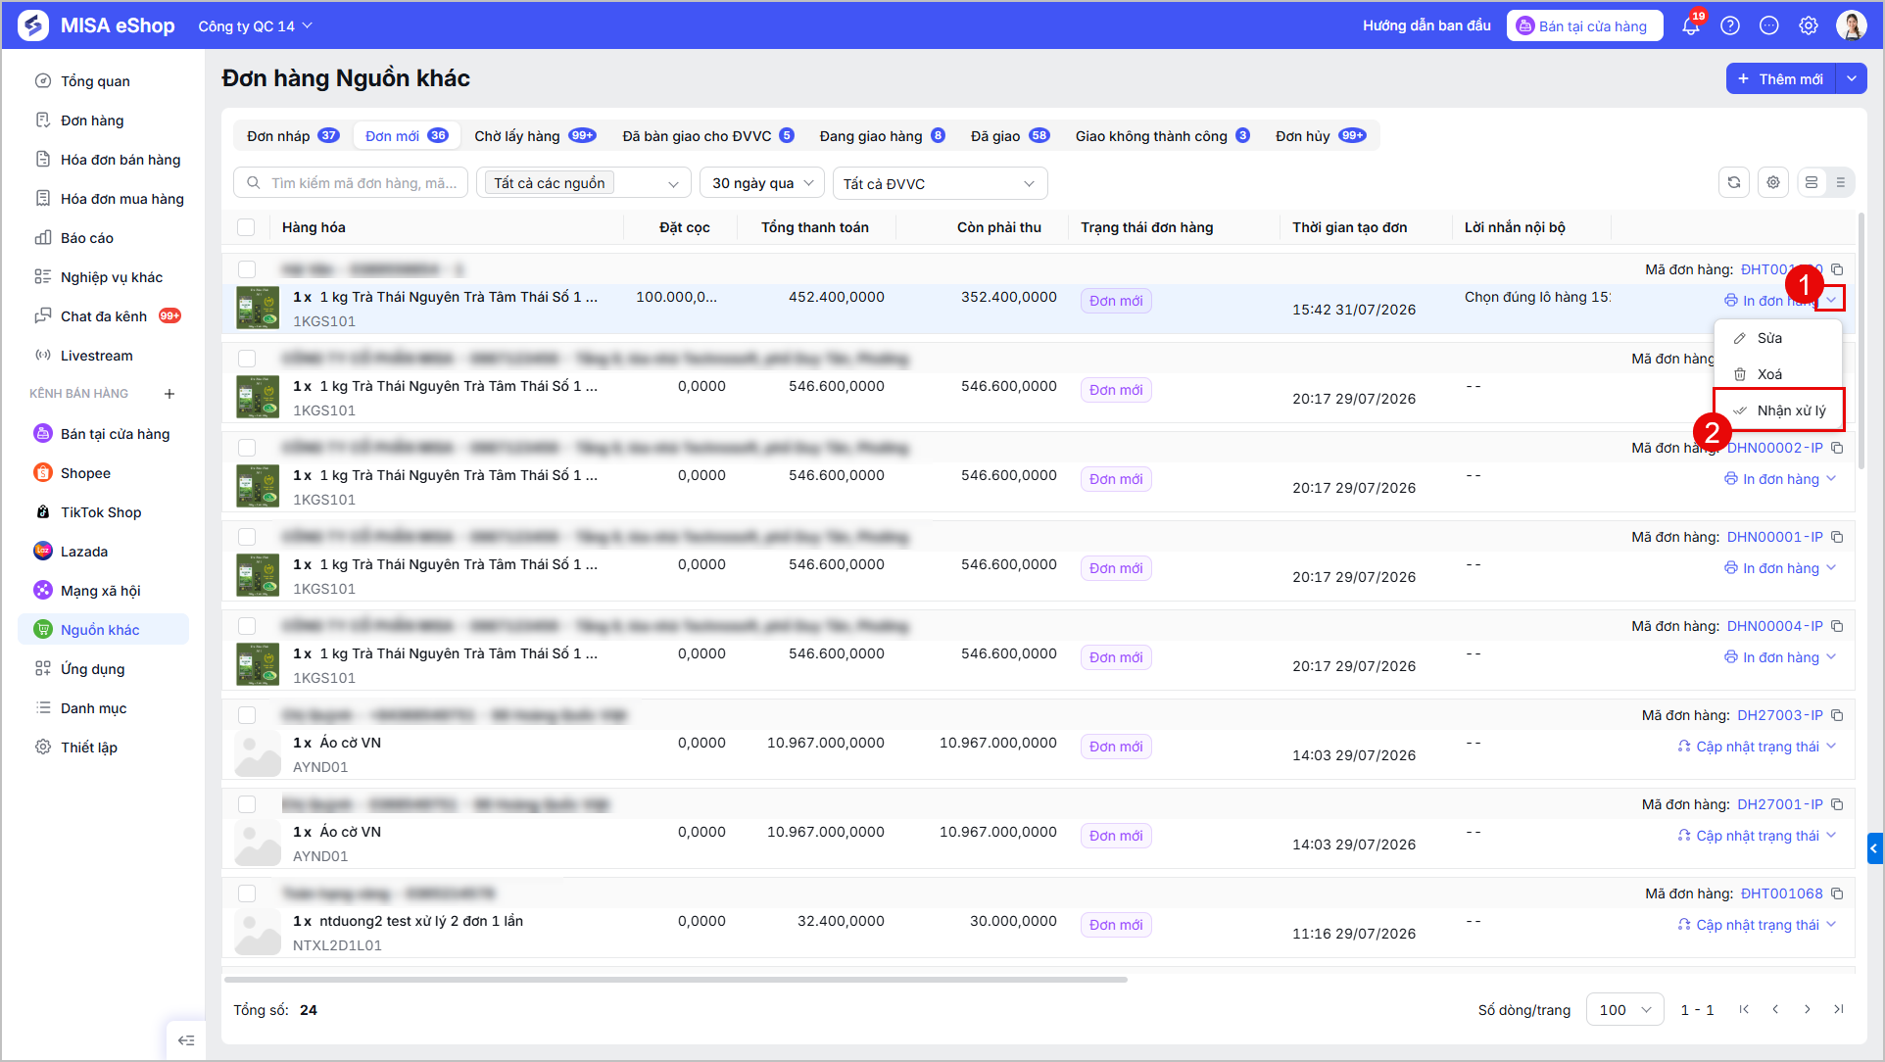Screen dimensions: 1885x1062
Task: Click the refresh list icon
Action: [x=1734, y=182]
